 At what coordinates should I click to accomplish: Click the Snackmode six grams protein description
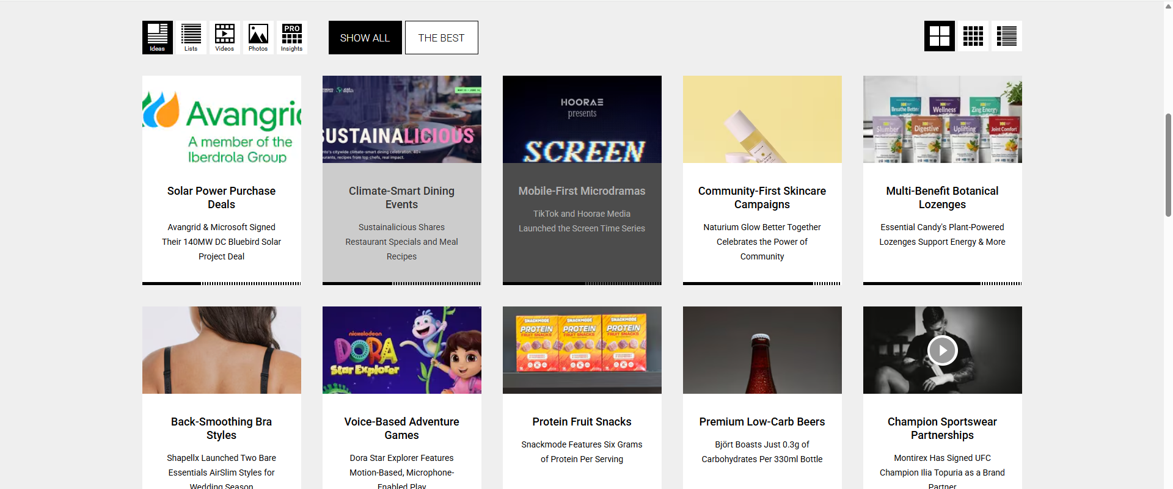point(582,452)
